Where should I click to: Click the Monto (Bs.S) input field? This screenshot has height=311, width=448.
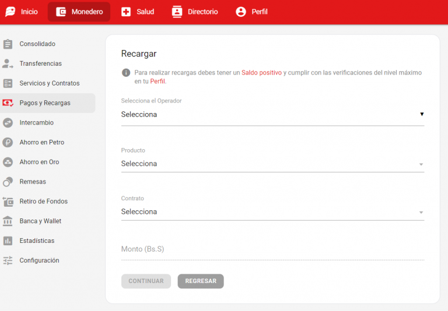point(272,249)
